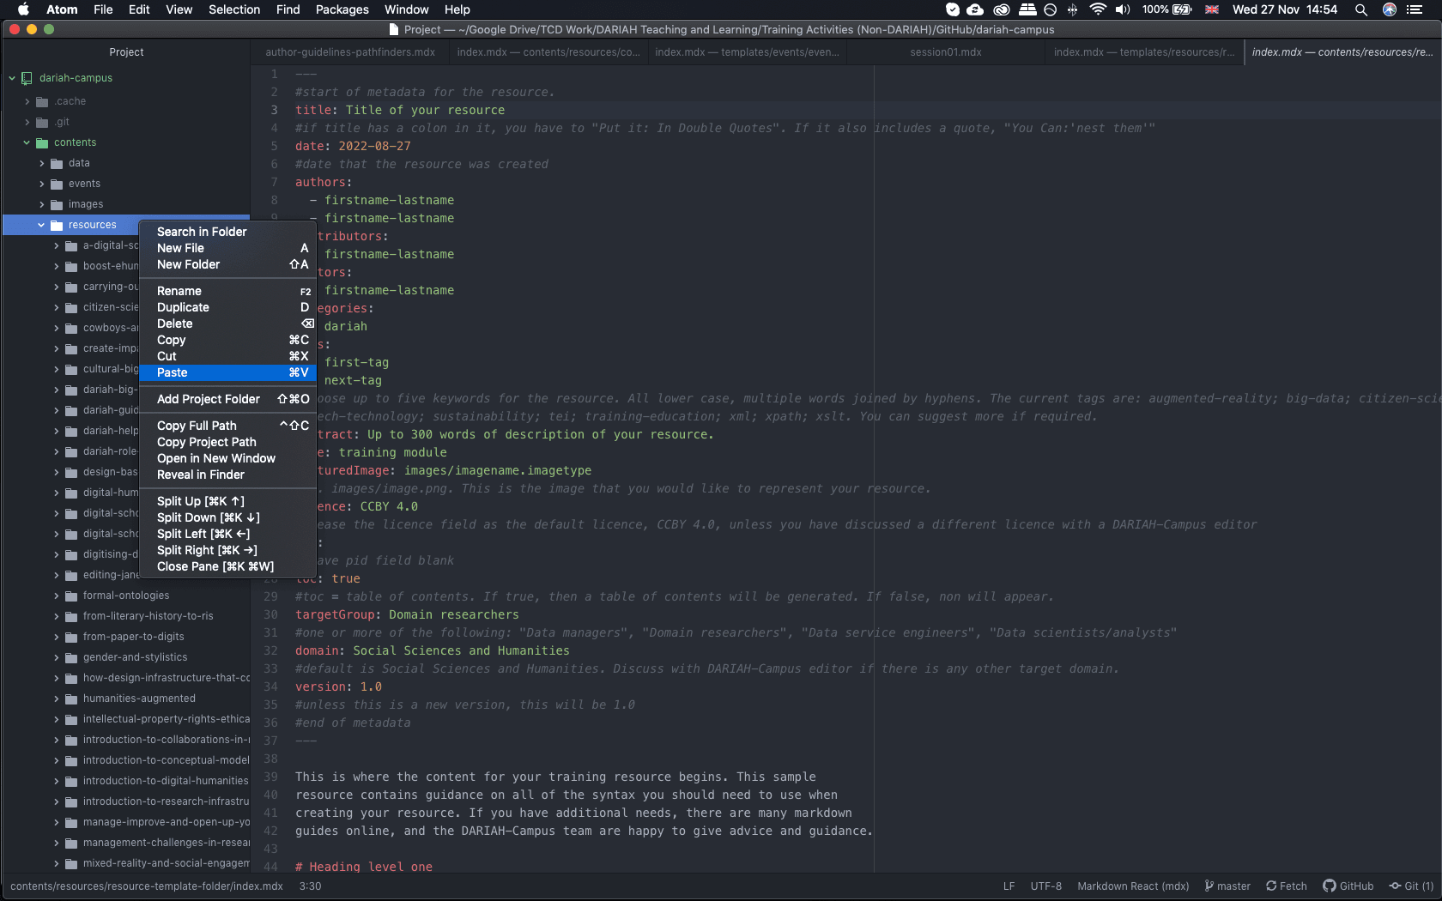
Task: Open Spotlight search from the menu bar
Action: [1361, 10]
